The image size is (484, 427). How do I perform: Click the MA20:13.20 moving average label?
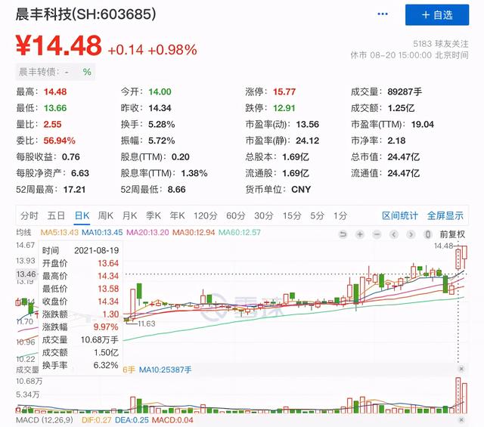[147, 232]
